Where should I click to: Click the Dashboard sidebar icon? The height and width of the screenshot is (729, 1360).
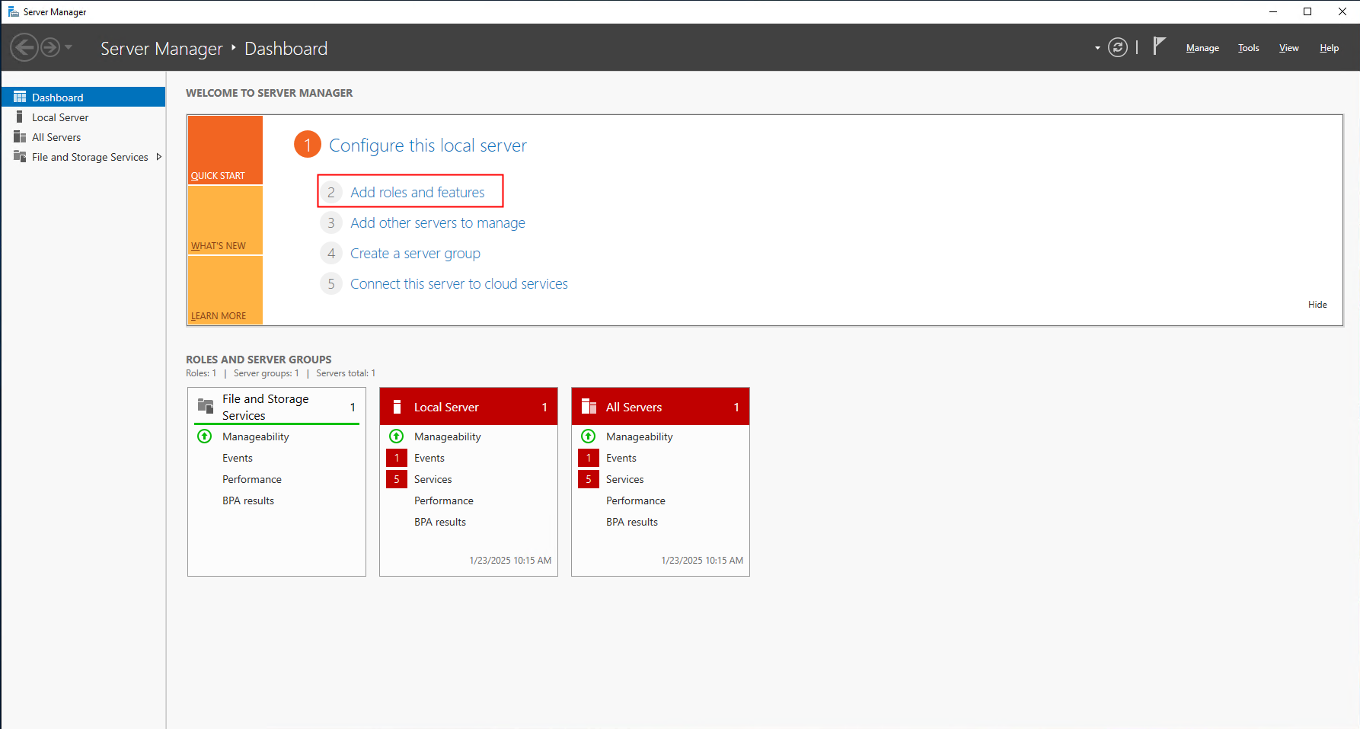click(20, 97)
